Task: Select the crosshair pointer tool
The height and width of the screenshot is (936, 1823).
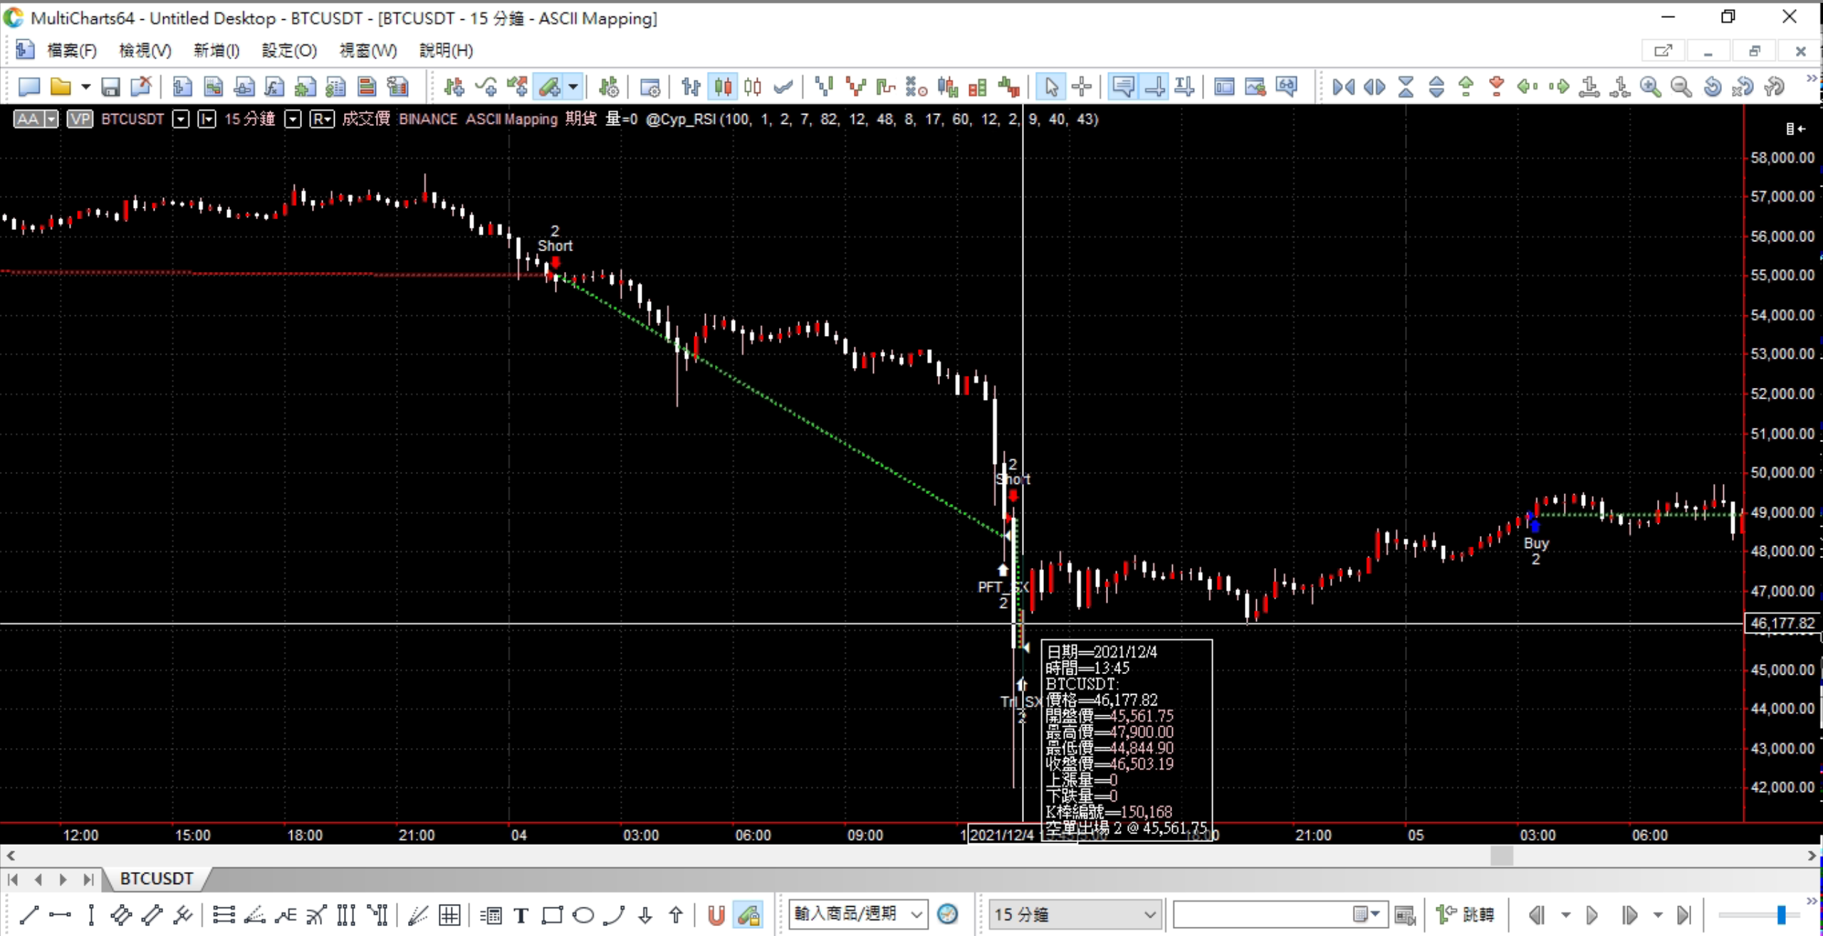Action: coord(1082,87)
